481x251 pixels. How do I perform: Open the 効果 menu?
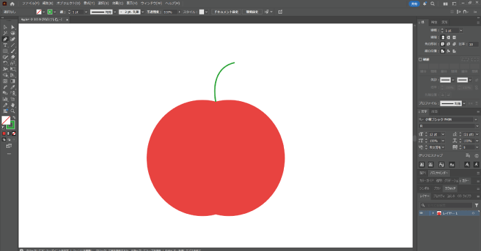click(117, 3)
